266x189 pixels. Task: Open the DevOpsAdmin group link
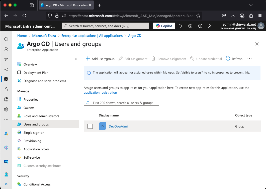(119, 126)
